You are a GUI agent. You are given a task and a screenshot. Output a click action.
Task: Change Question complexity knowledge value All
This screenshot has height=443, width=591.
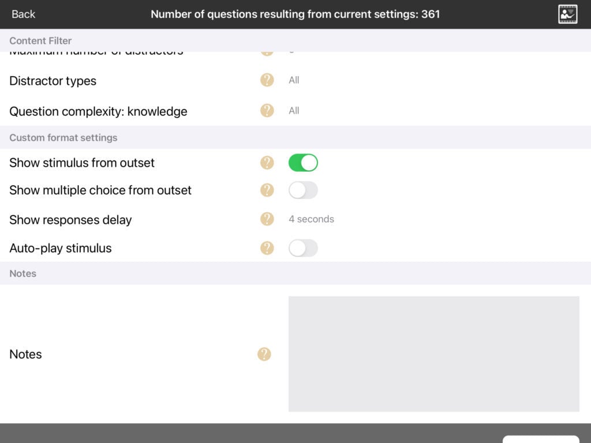click(x=294, y=111)
